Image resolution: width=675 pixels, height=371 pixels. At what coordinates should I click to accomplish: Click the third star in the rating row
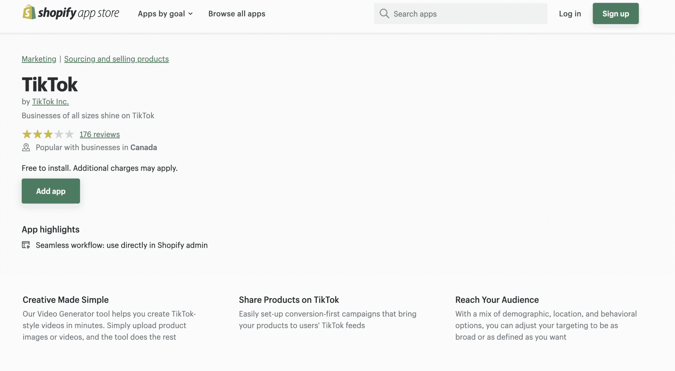47,134
